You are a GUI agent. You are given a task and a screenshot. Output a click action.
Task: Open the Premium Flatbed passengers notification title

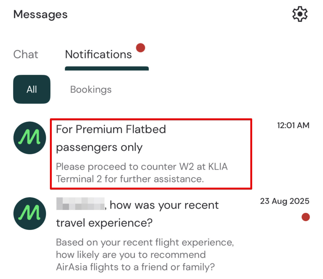pos(111,129)
